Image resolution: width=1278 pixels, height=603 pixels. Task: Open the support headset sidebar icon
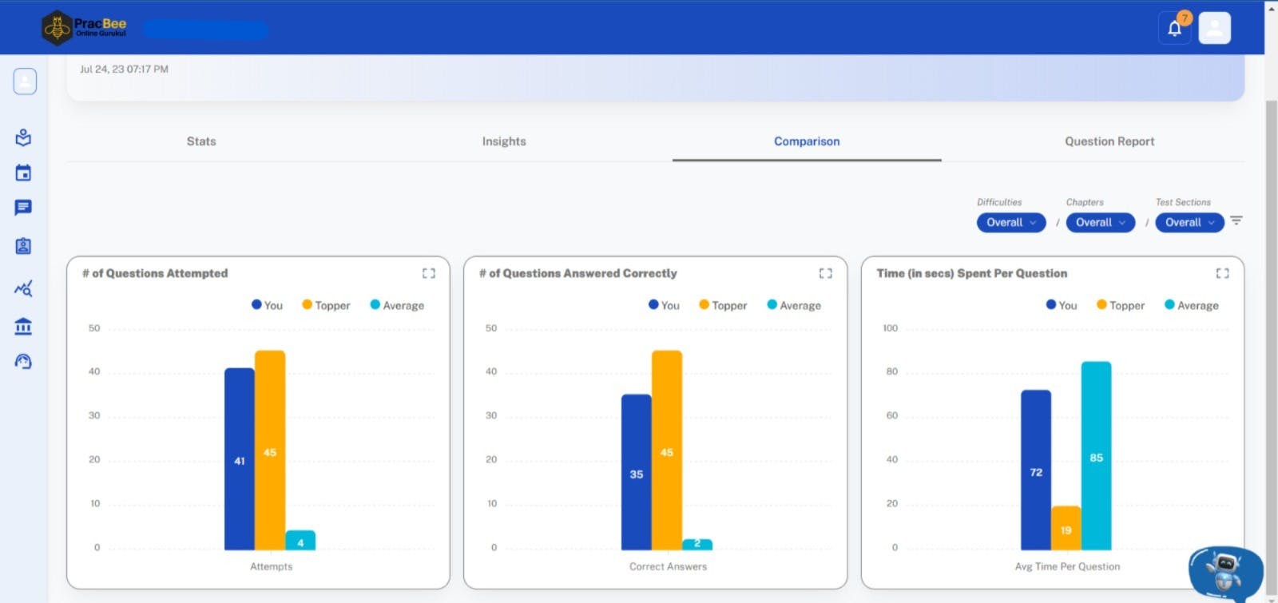(x=23, y=362)
